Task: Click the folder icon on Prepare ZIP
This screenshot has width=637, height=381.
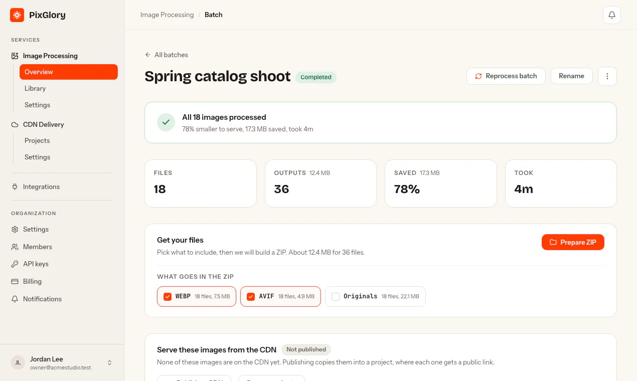Action: tap(553, 242)
